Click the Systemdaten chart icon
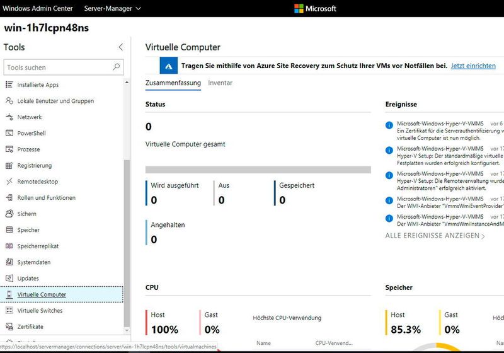This screenshot has width=504, height=353. pyautogui.click(x=9, y=262)
